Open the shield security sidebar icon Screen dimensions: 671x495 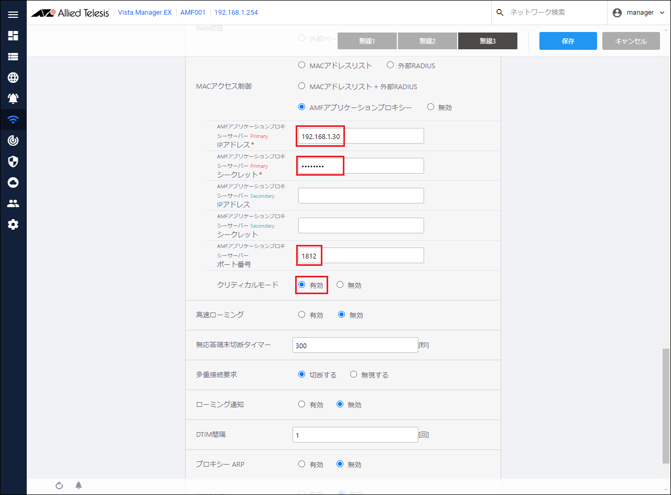coord(13,162)
